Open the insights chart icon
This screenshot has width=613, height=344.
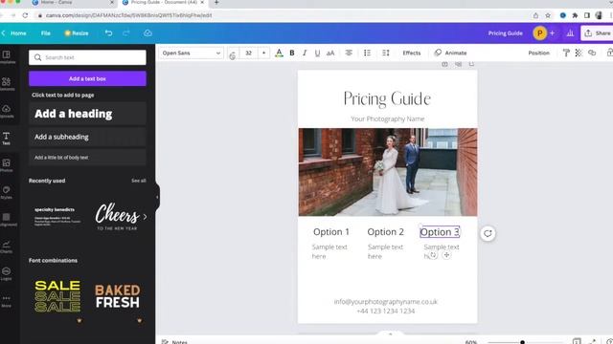570,33
